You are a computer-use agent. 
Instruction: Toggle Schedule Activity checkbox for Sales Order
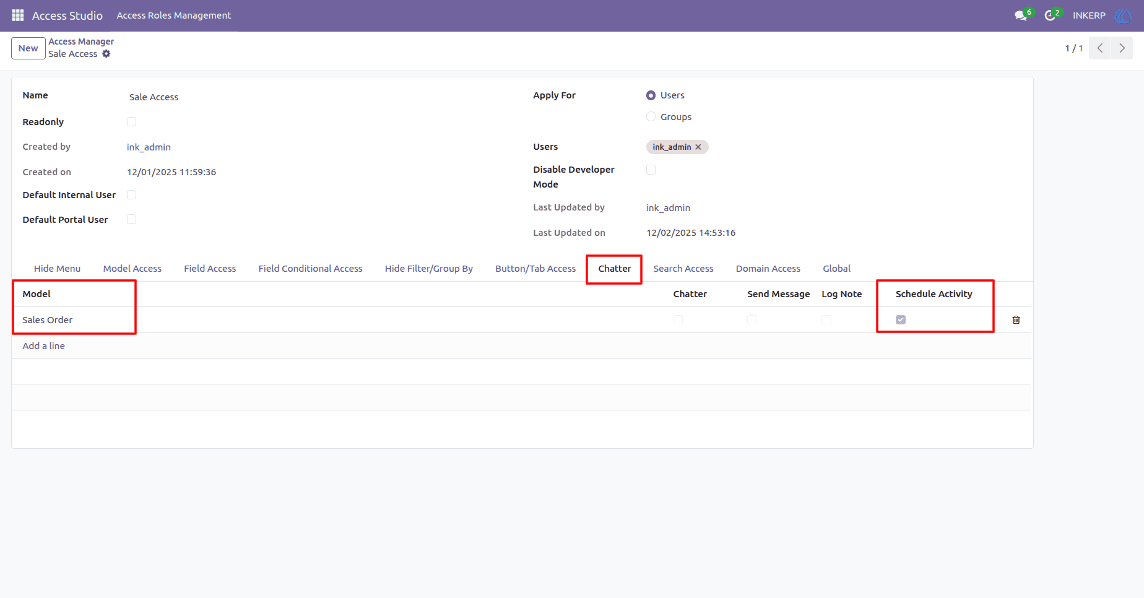901,320
